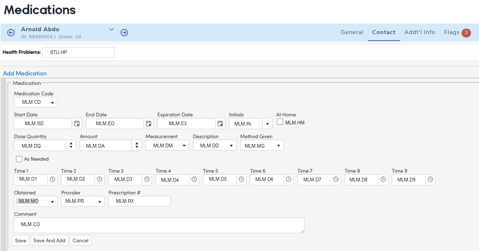479x251 pixels.
Task: Switch to the Addt'l Info tab
Action: pyautogui.click(x=420, y=32)
